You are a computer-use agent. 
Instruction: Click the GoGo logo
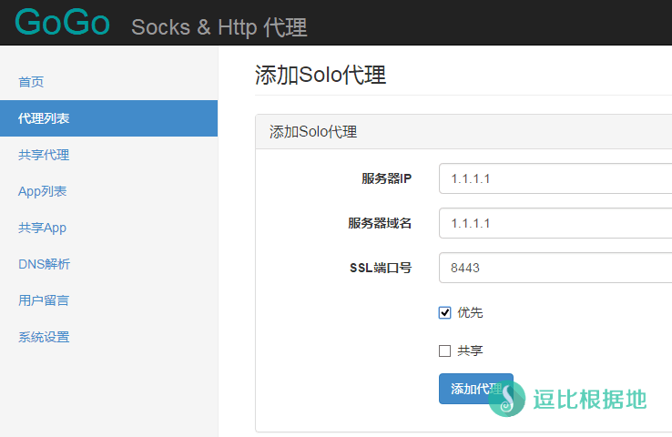pyautogui.click(x=62, y=23)
